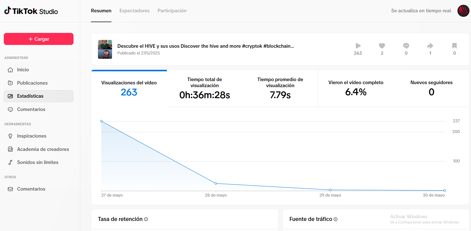471x231 pixels.
Task: Click the Academia de creadores book icon
Action: [x=10, y=149]
